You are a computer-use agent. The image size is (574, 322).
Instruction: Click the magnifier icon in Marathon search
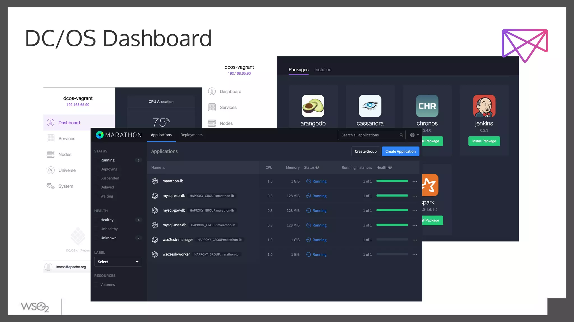click(401, 135)
